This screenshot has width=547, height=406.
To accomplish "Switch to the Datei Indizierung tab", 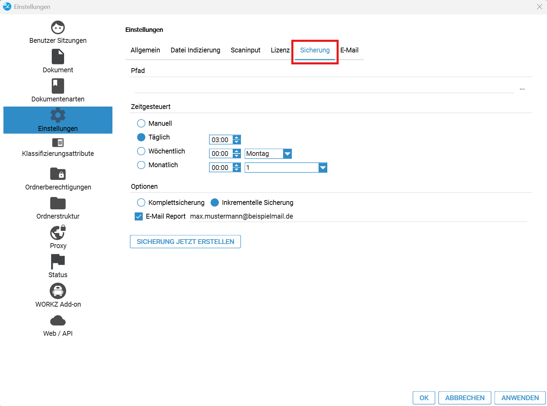I will (195, 50).
